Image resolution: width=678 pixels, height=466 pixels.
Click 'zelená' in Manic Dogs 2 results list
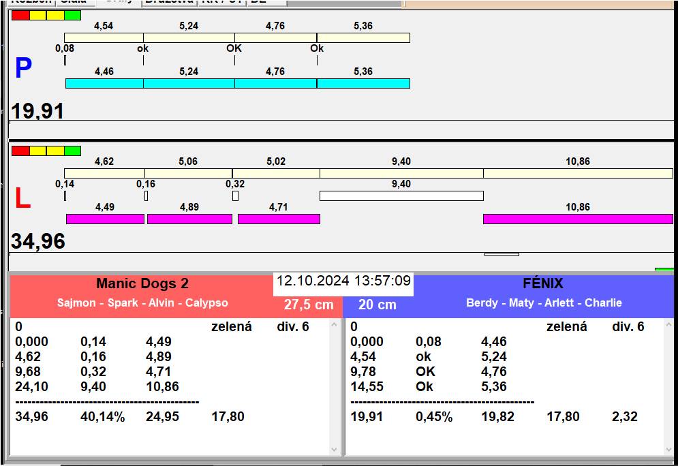pos(231,327)
